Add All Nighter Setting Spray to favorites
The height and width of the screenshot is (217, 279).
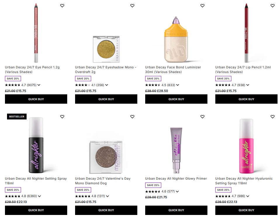pyautogui.click(x=62, y=117)
